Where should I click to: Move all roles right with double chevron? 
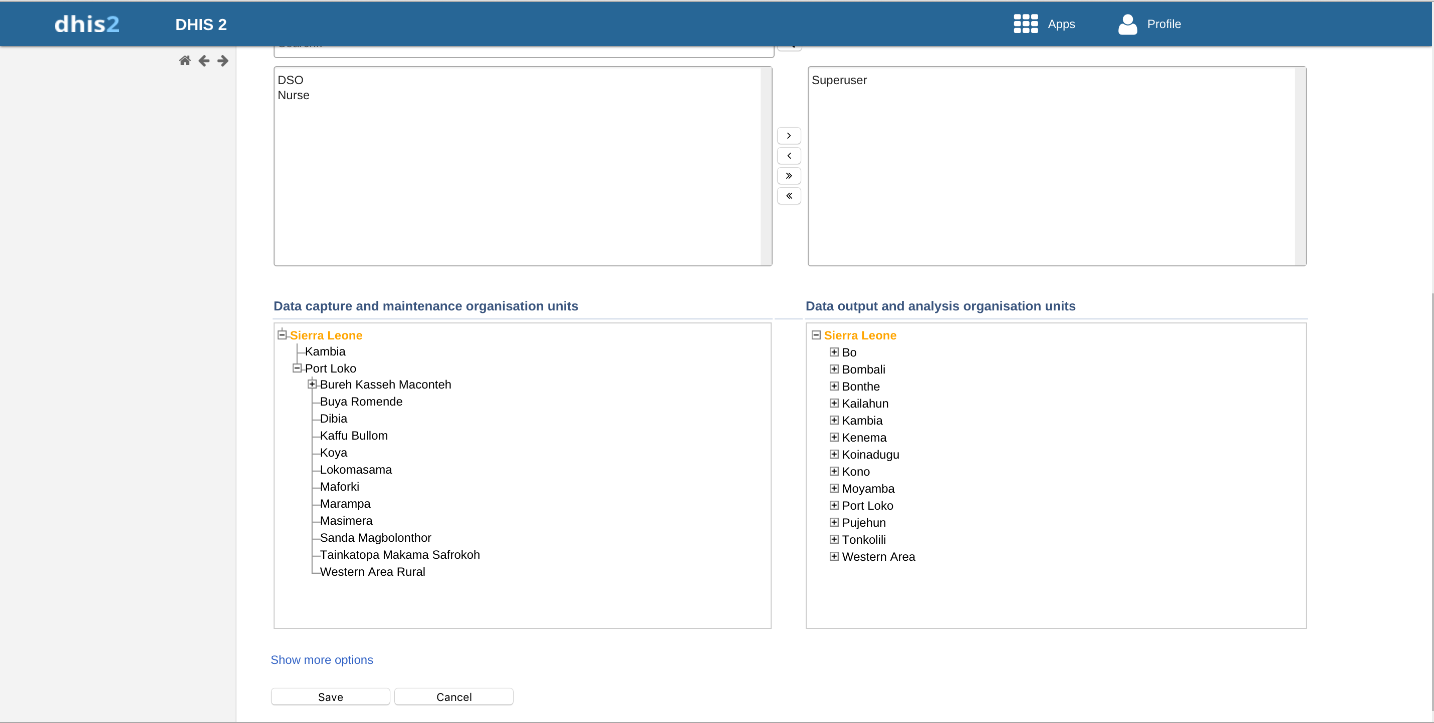coord(788,176)
